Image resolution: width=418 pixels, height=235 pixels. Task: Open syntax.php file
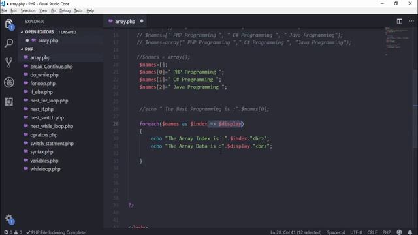[x=42, y=152]
